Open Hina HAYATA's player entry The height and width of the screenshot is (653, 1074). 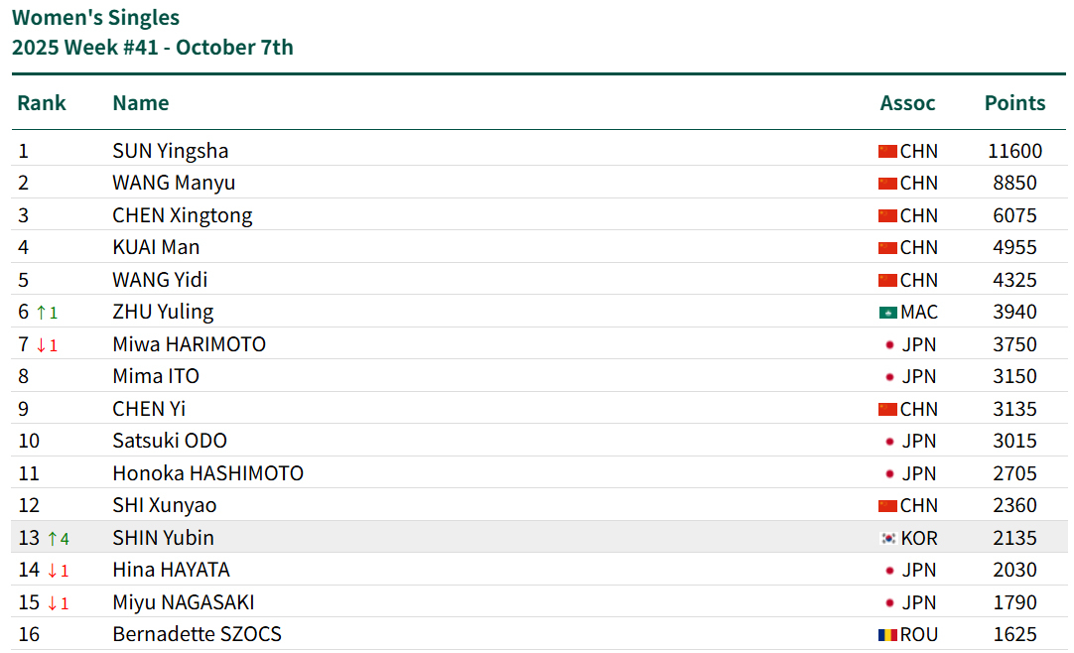pos(171,570)
